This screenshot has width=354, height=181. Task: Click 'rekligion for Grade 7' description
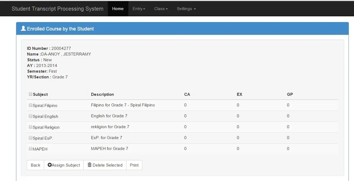pos(110,127)
